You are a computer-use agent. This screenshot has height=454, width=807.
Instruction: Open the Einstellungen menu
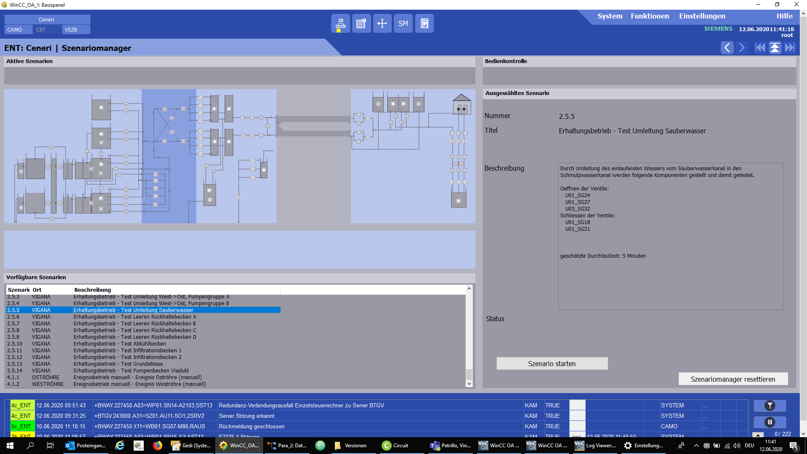(x=702, y=16)
